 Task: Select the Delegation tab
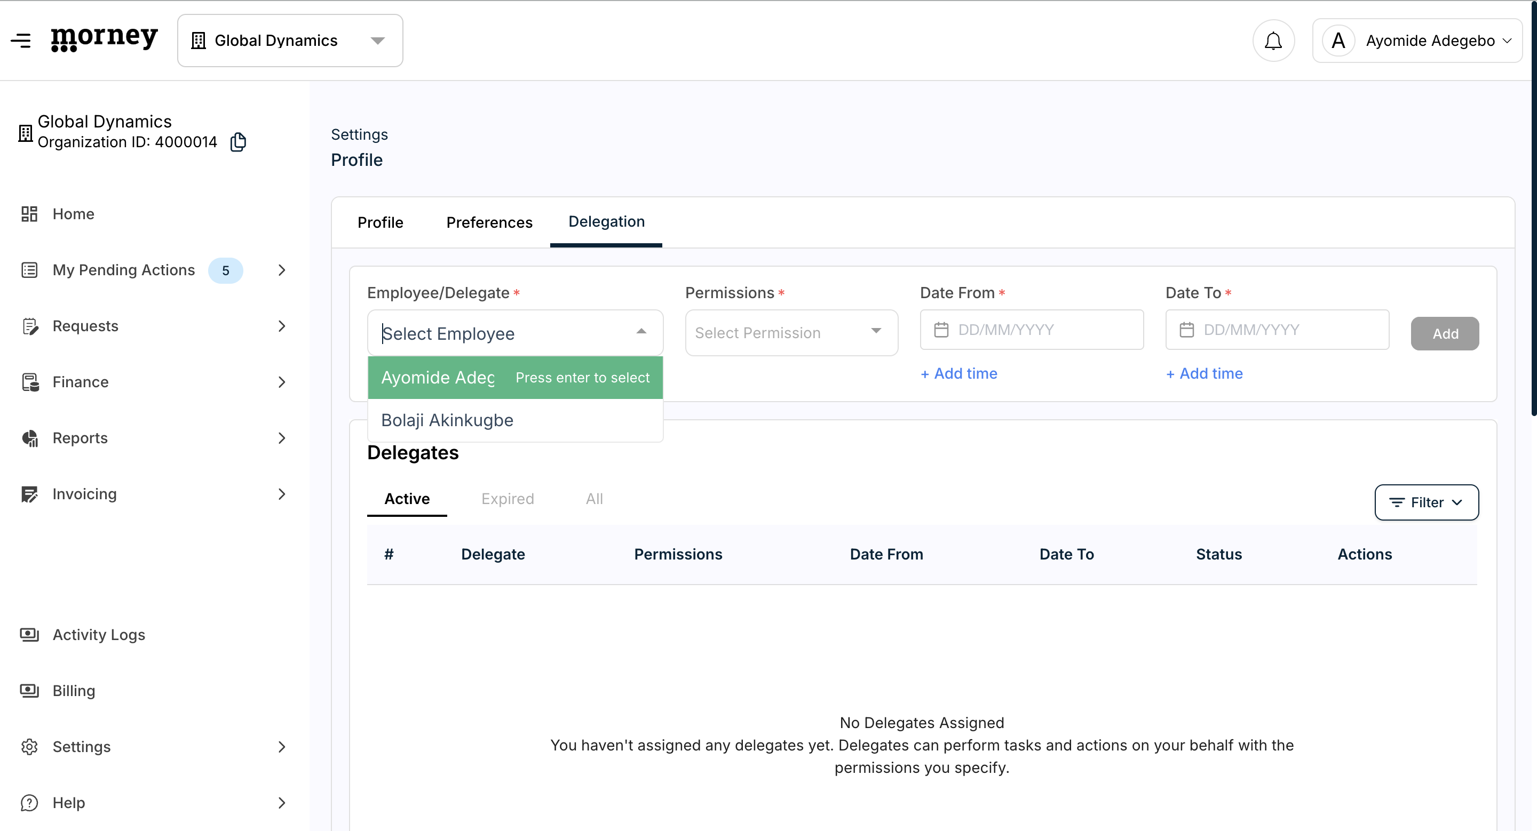(x=606, y=221)
